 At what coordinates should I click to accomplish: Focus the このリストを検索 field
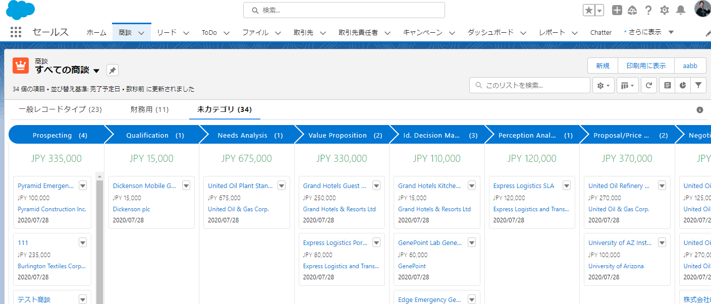click(x=530, y=86)
